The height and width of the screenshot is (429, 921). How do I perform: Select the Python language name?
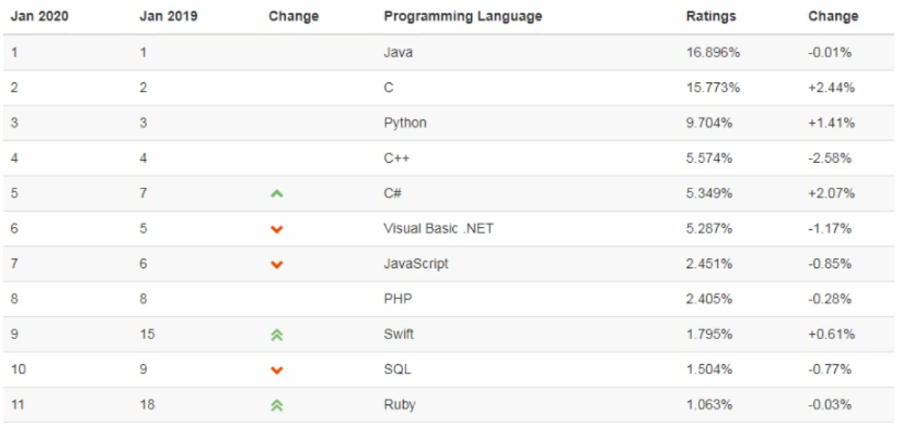click(405, 123)
